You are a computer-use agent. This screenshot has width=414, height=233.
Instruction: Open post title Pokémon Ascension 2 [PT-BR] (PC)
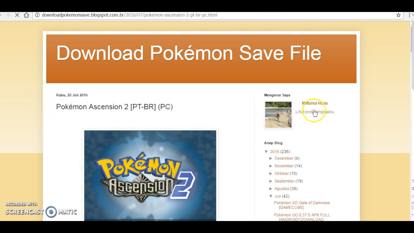tap(114, 107)
